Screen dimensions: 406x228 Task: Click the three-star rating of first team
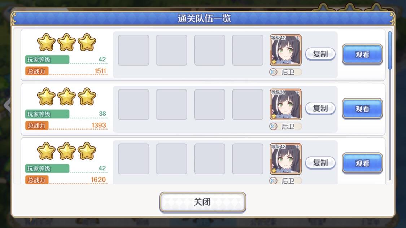(66, 42)
